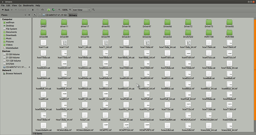Select the hcw85cir.inf file
Viewport: 256px width, 135px height.
pyautogui.click(x=188, y=75)
